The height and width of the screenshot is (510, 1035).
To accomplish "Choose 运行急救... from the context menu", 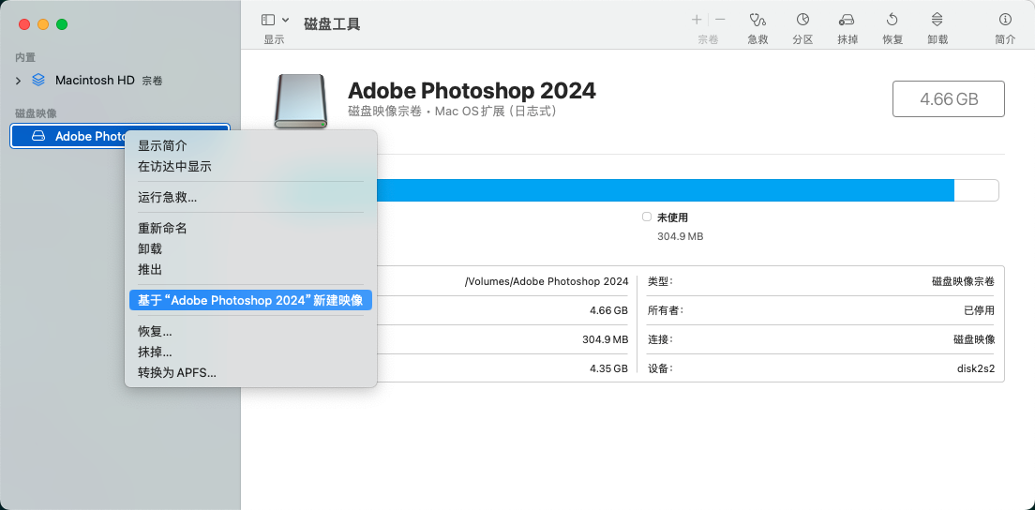I will click(167, 197).
